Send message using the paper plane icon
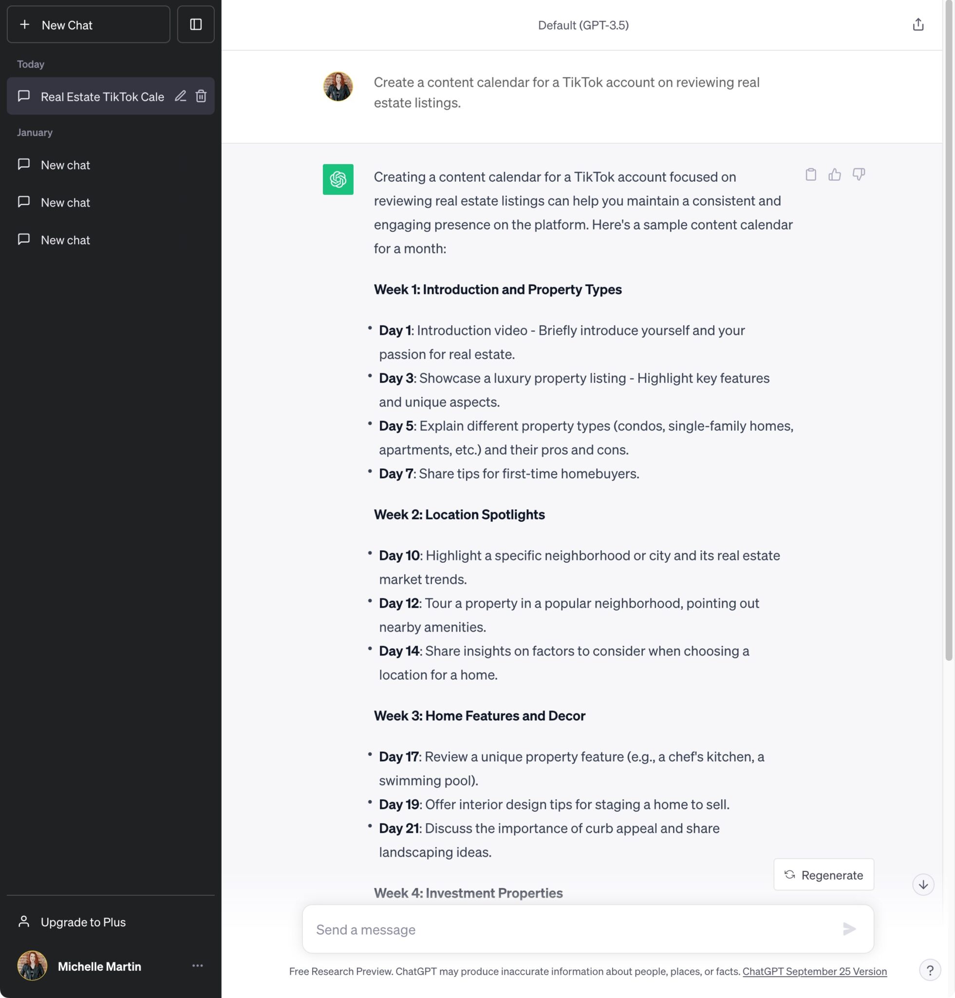Image resolution: width=955 pixels, height=998 pixels. click(x=849, y=929)
